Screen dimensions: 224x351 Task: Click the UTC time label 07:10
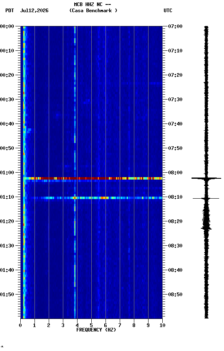click(x=175, y=51)
